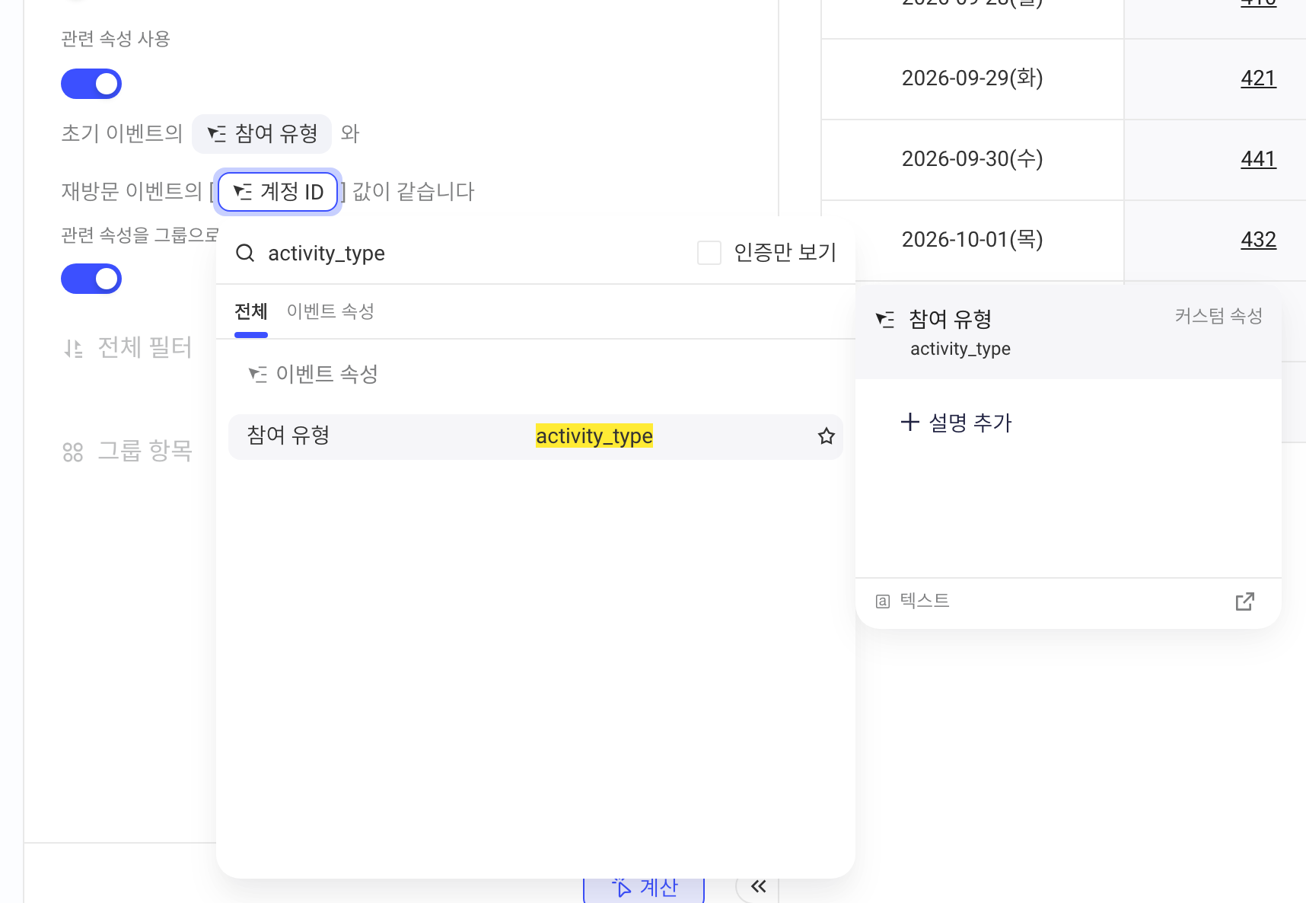Image resolution: width=1306 pixels, height=903 pixels.
Task: Select the 2026-09-29(화) date cell
Action: click(x=973, y=79)
